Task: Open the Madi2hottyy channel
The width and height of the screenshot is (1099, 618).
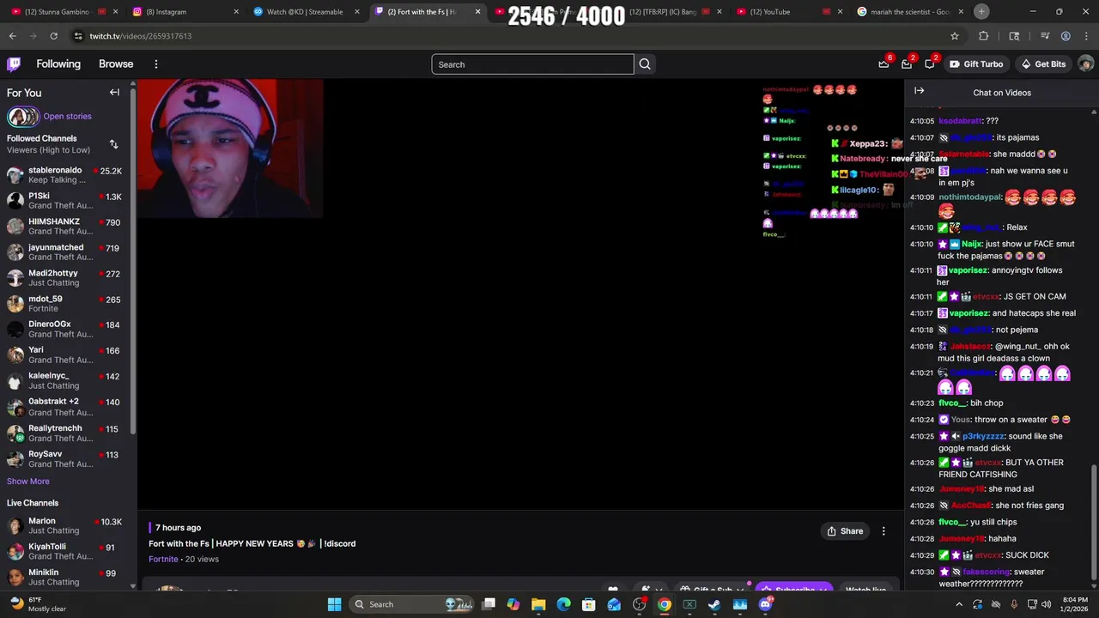Action: (x=66, y=278)
